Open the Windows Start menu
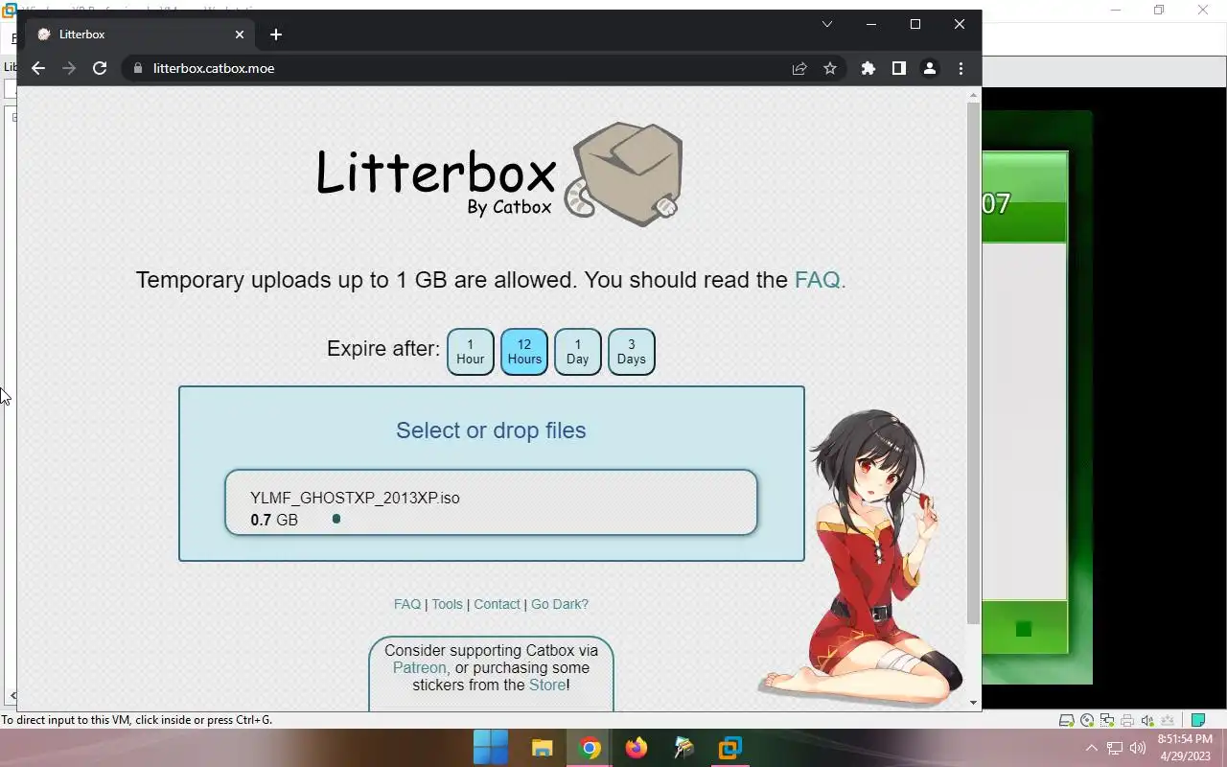Screen dimensions: 1227x767 (x=491, y=748)
